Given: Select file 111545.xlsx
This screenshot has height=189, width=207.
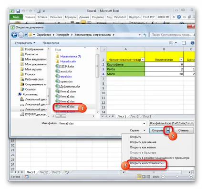Looking at the screenshot, I should coord(65,67).
